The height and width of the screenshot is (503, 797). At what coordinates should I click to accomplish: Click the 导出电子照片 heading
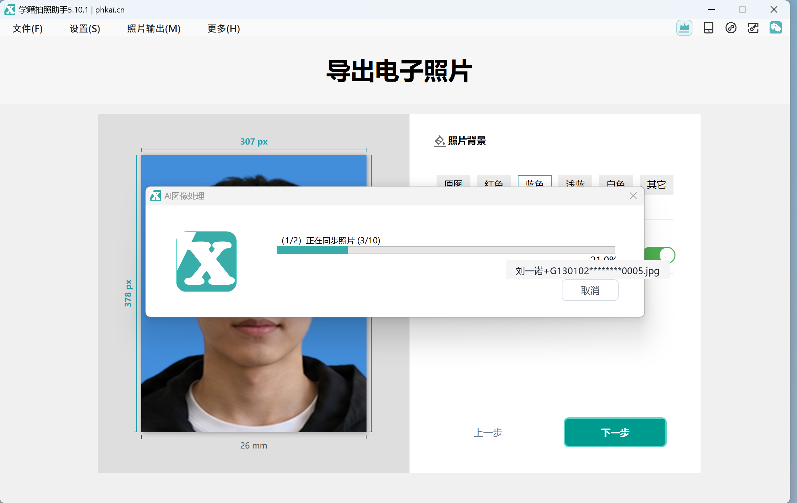(399, 71)
